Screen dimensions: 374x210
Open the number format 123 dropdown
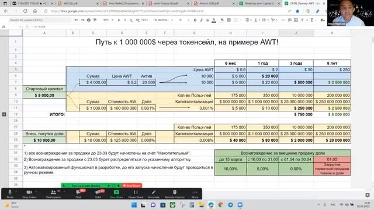pos(144,20)
